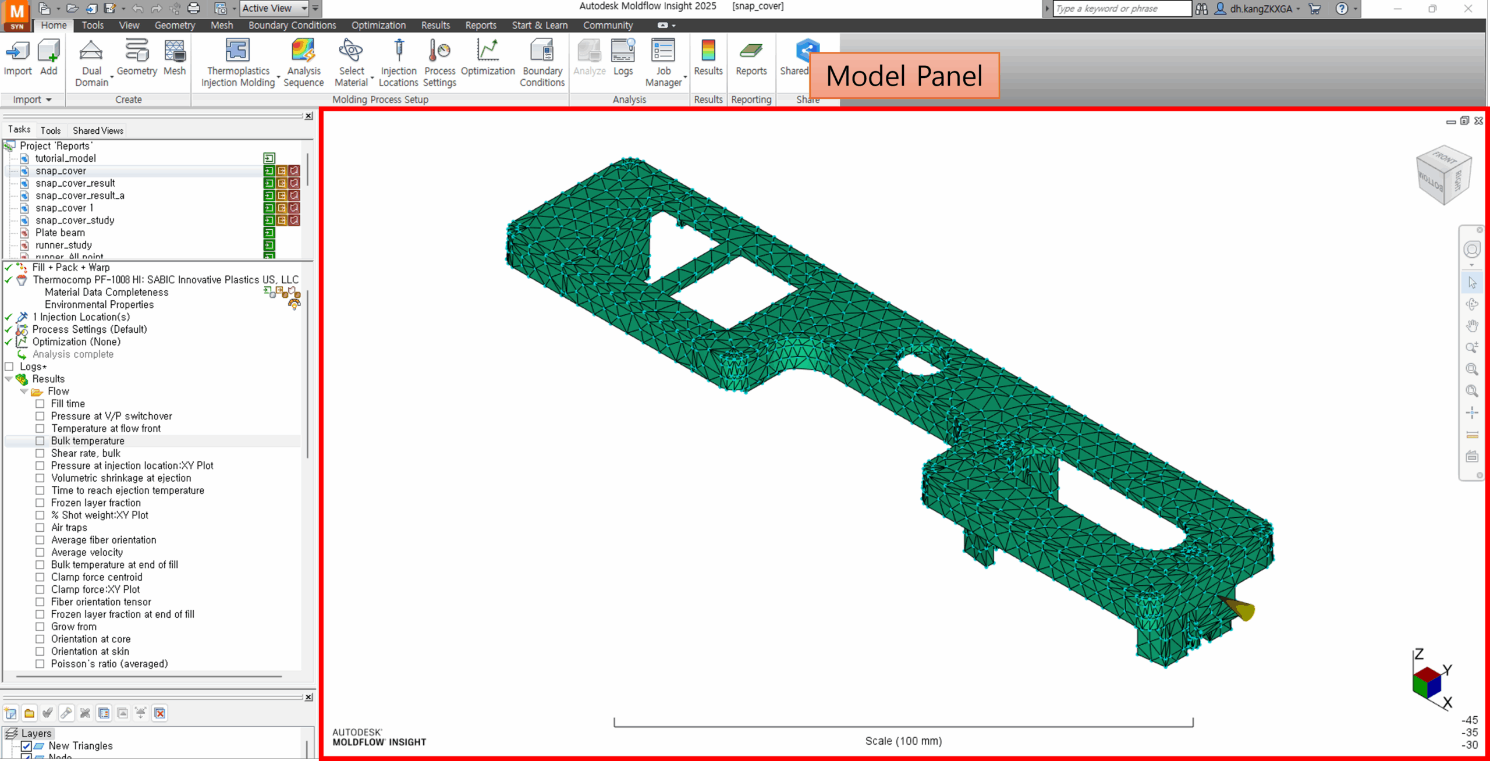Switch to the Tools ribbon tab
The width and height of the screenshot is (1490, 761).
(x=93, y=25)
